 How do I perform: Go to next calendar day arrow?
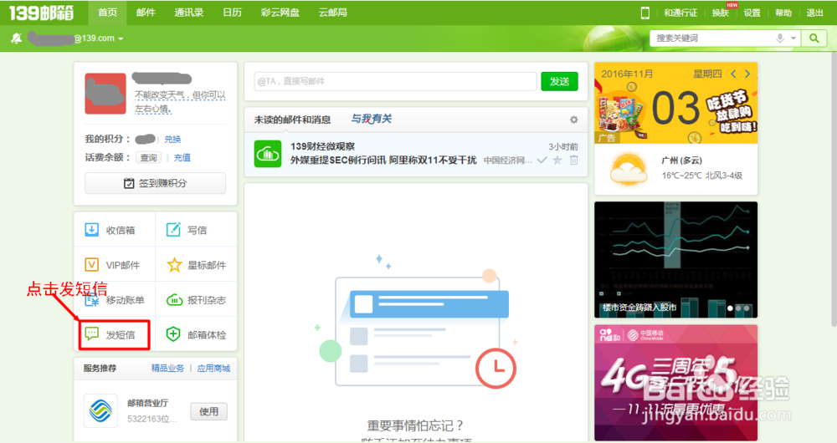(747, 74)
